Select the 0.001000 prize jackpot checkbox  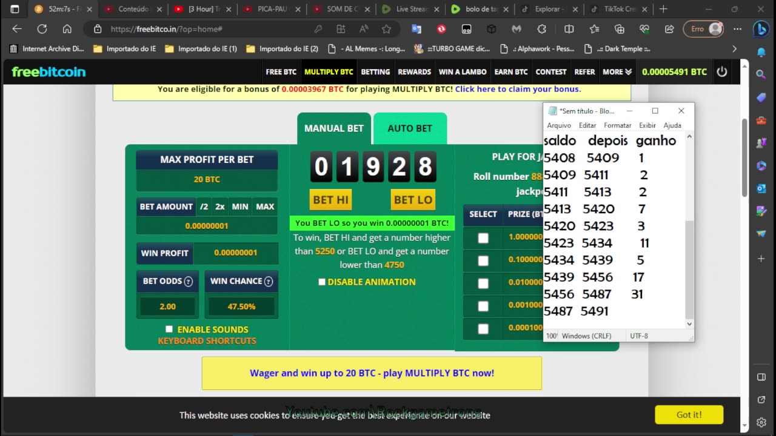click(483, 306)
